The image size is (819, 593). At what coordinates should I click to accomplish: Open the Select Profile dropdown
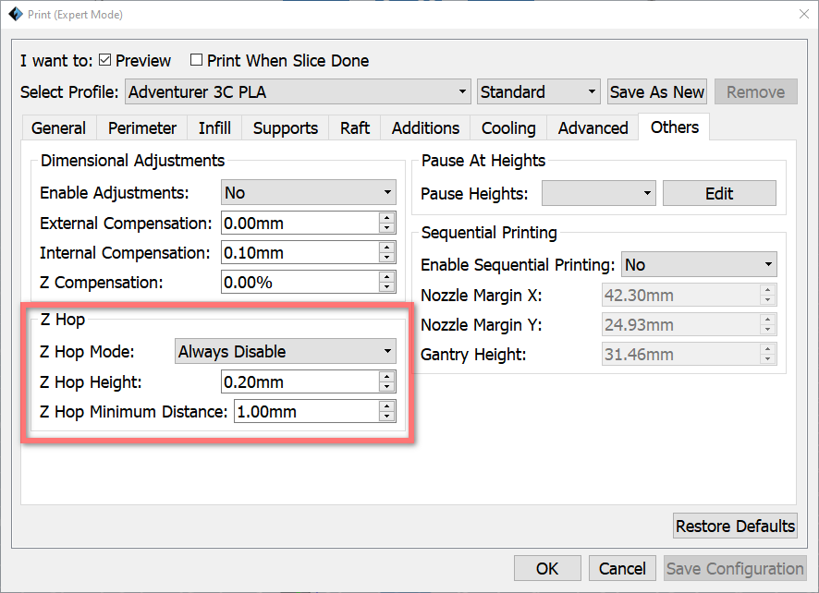[x=298, y=91]
